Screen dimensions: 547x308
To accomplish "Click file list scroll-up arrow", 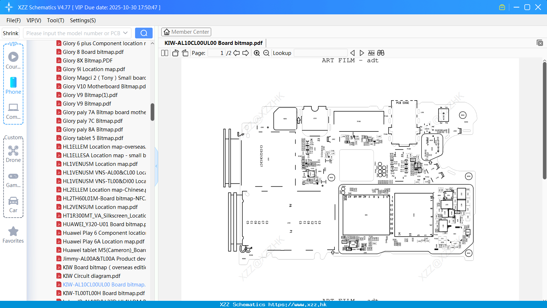I will 152,43.
